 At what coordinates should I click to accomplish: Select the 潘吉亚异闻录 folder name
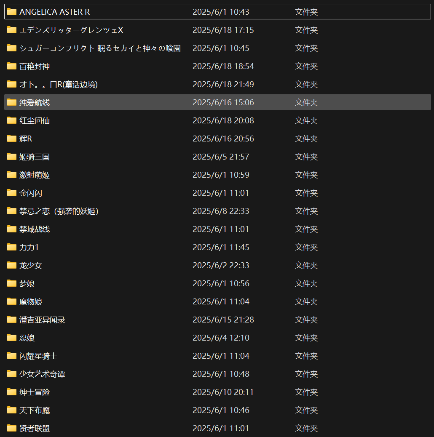(x=42, y=320)
